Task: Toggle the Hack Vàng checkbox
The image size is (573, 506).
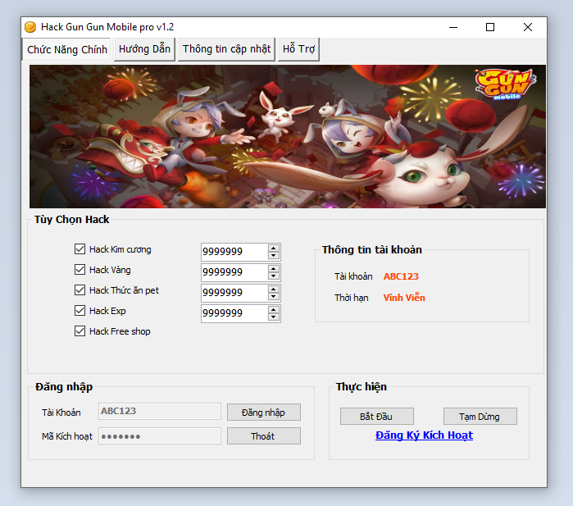Action: tap(80, 270)
